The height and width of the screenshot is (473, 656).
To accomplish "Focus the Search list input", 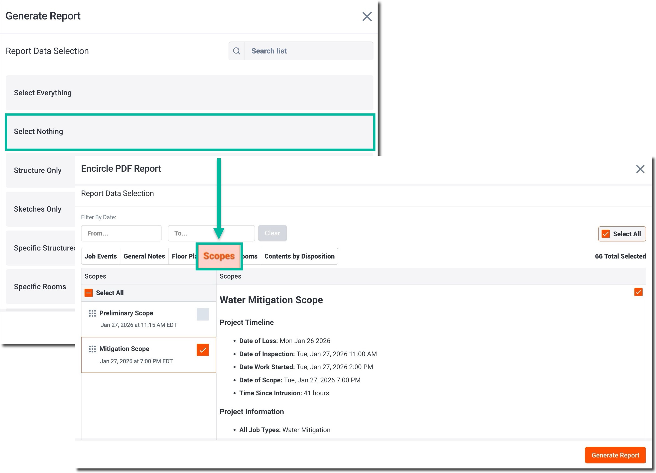I will [308, 51].
